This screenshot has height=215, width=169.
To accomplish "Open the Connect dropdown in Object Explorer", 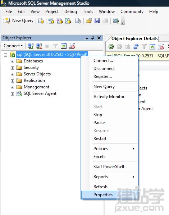I will pos(13,46).
